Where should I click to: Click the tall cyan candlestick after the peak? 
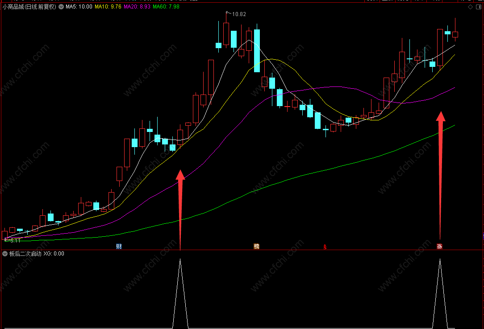point(257,51)
